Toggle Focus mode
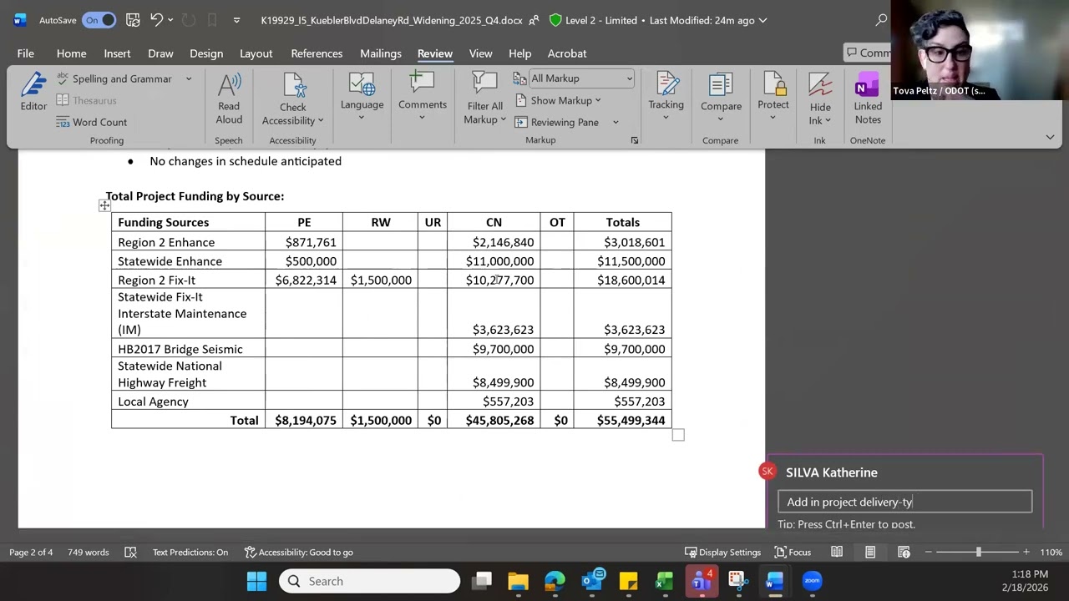 click(x=793, y=552)
